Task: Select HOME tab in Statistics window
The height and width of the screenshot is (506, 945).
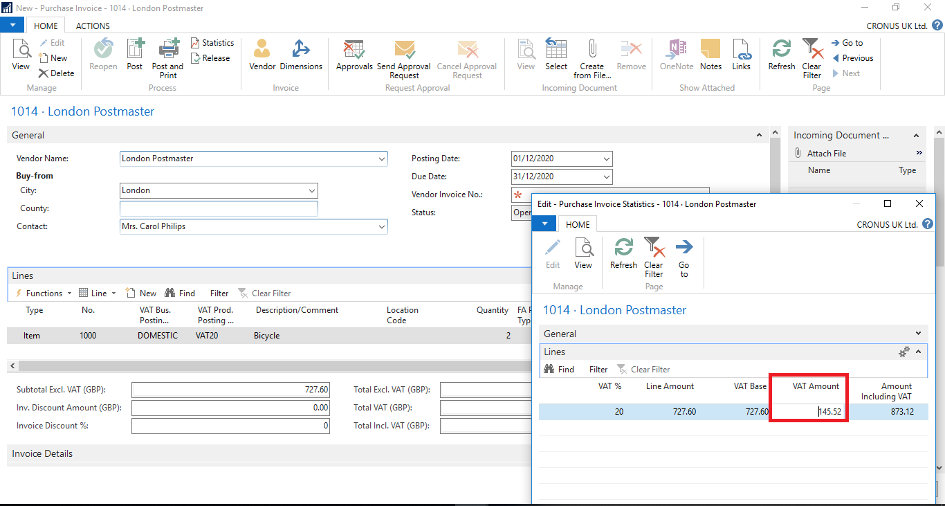Action: [x=578, y=224]
